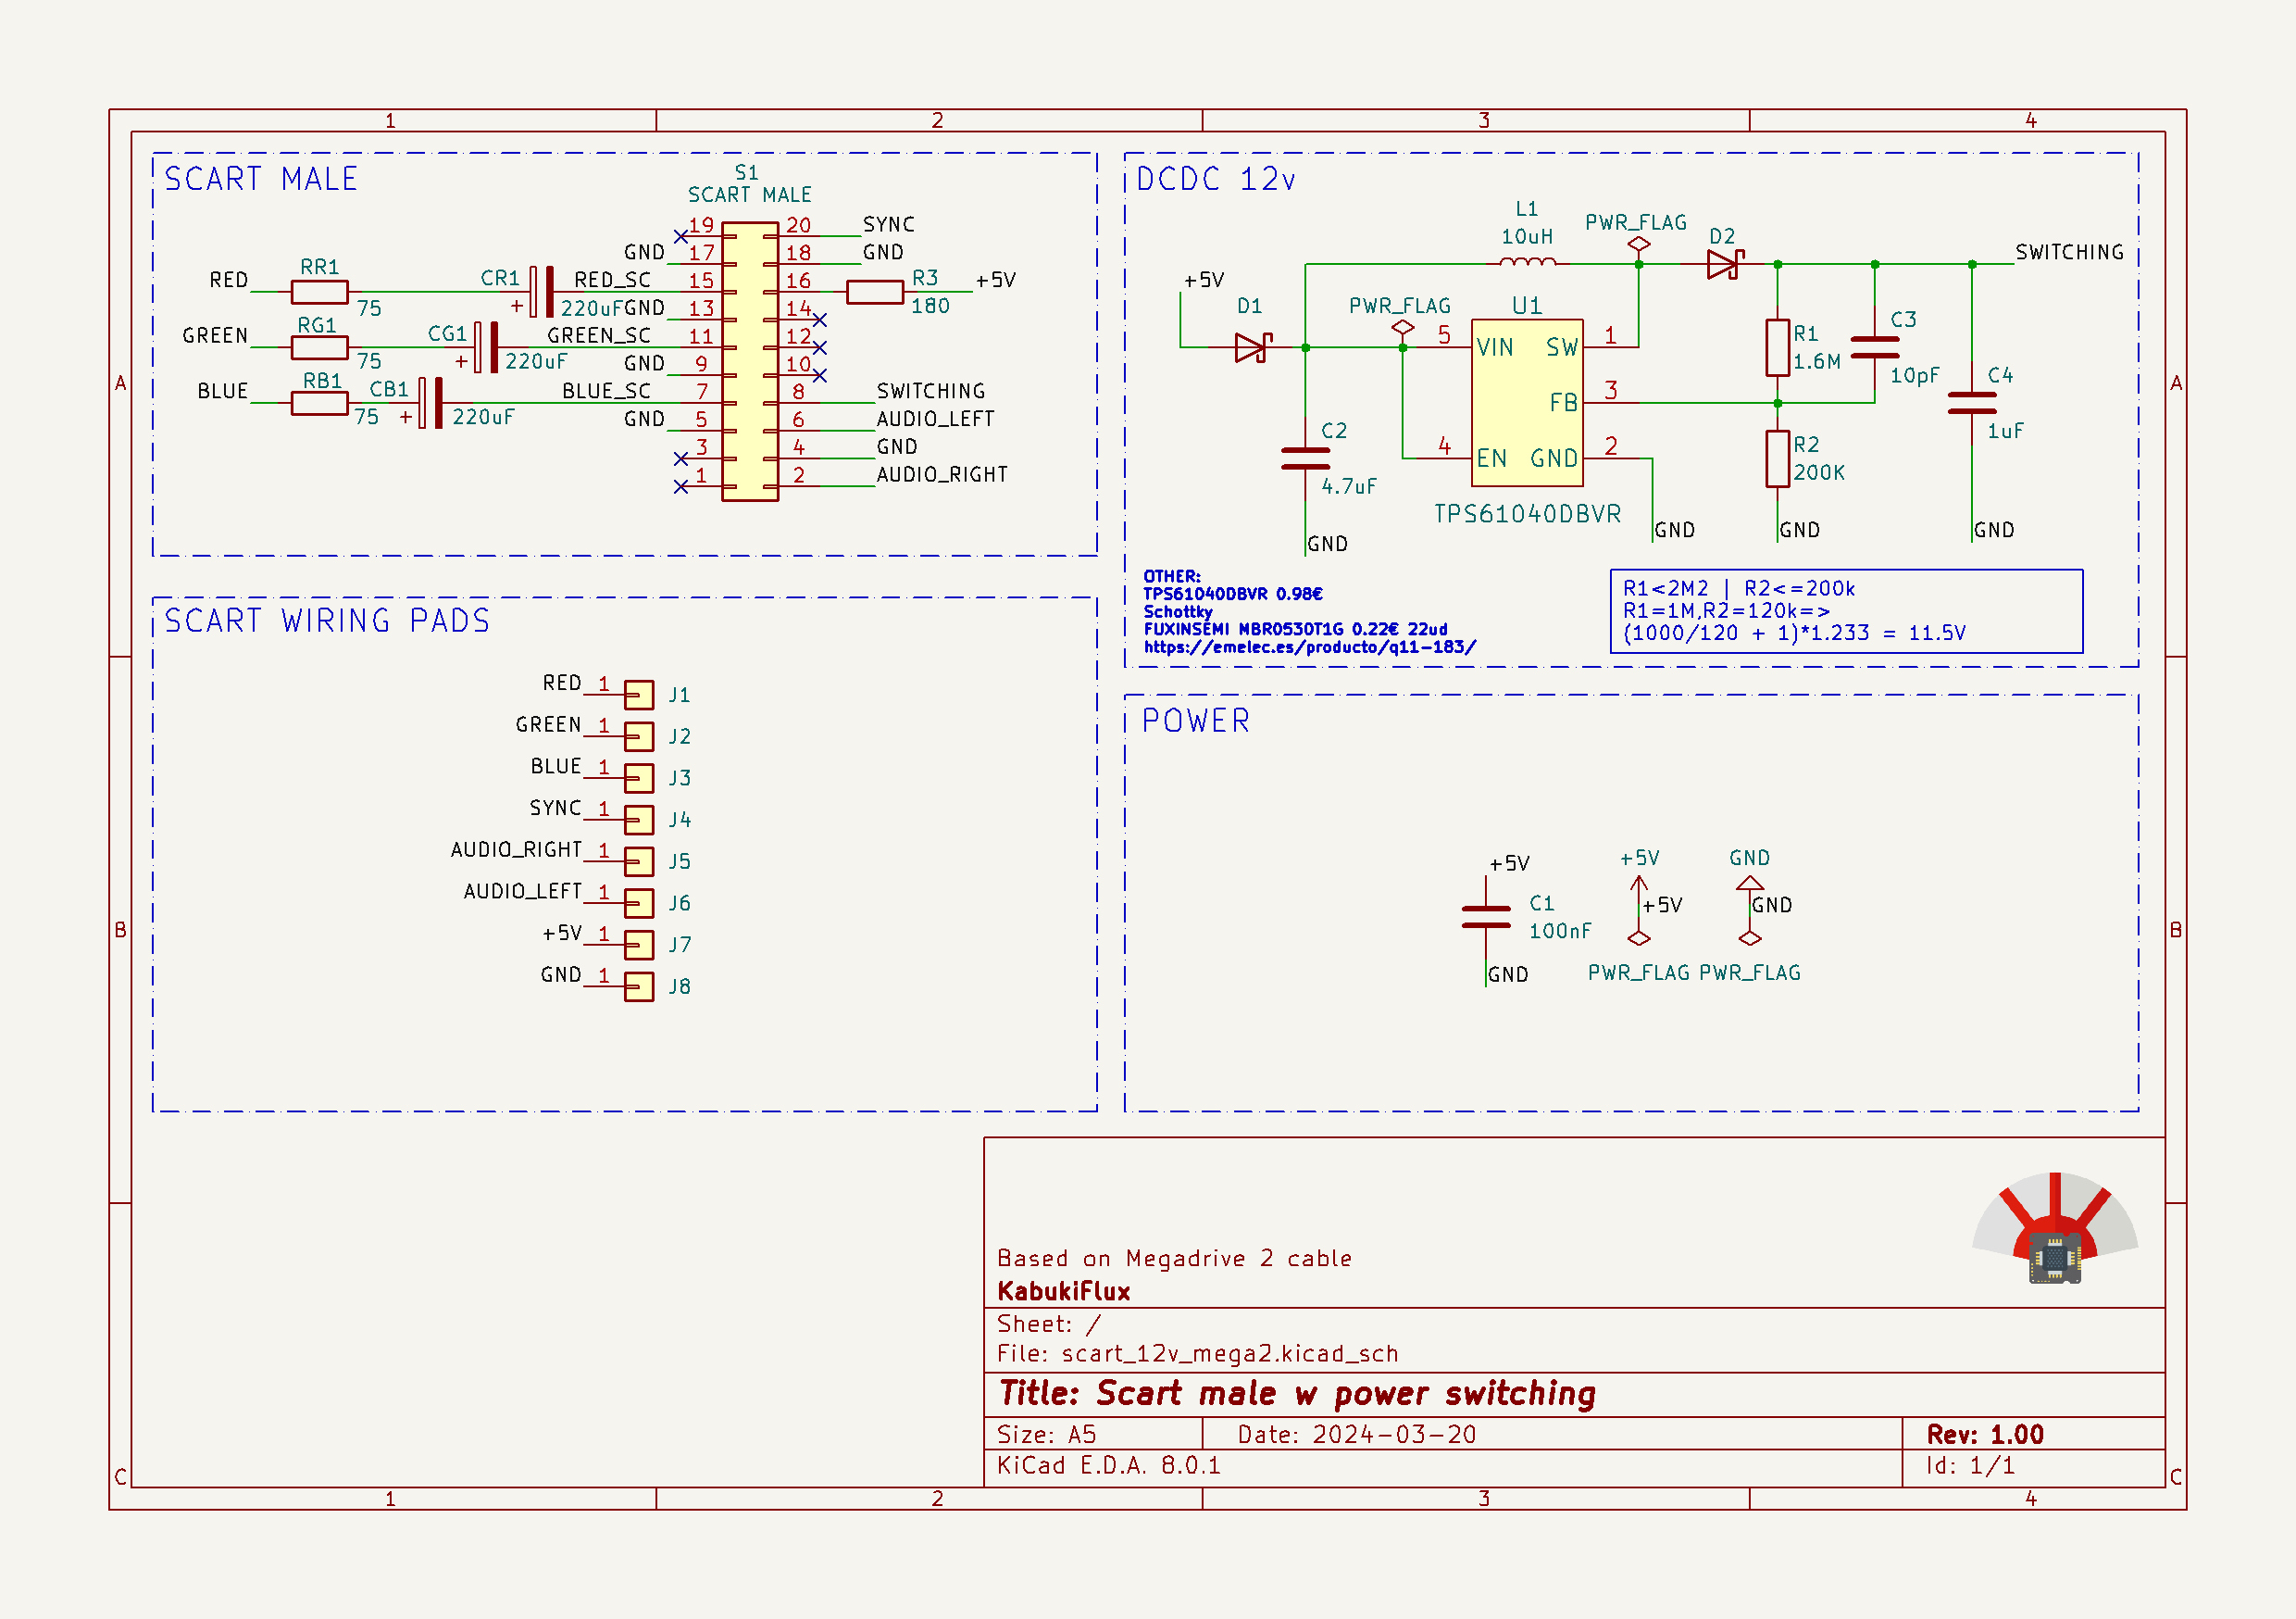Click 'Date: 2024-03-20' field
Screen dimensions: 2296x1619
[x=1357, y=1434]
